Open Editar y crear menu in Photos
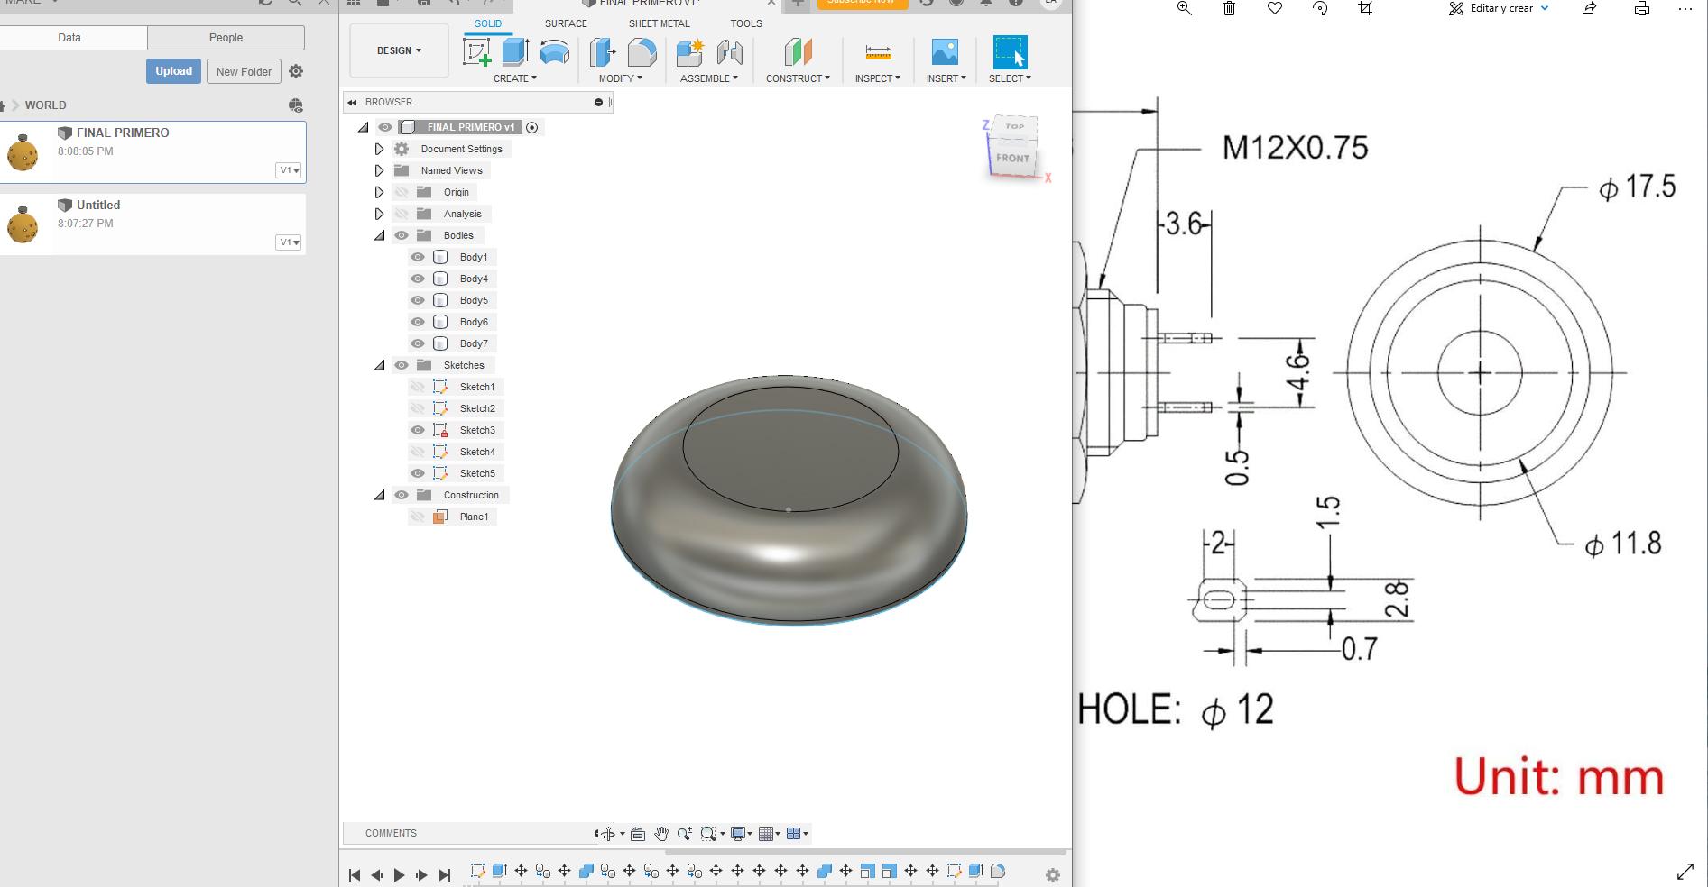Screen dimensions: 1708x887 pyautogui.click(x=1500, y=8)
